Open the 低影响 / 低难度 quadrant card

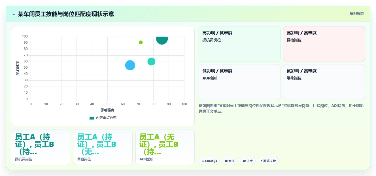(240, 82)
